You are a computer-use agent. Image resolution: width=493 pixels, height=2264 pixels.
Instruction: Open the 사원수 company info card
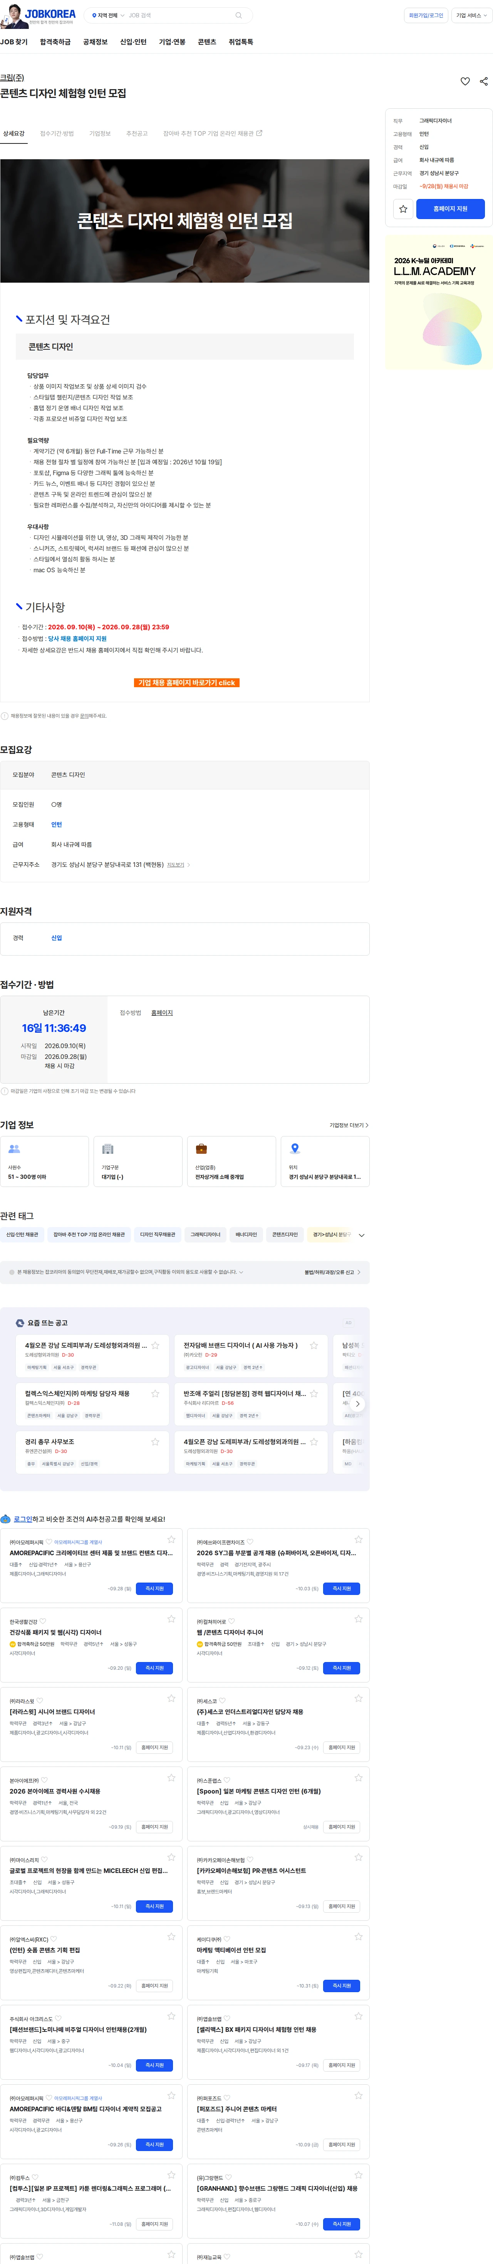click(x=45, y=1161)
